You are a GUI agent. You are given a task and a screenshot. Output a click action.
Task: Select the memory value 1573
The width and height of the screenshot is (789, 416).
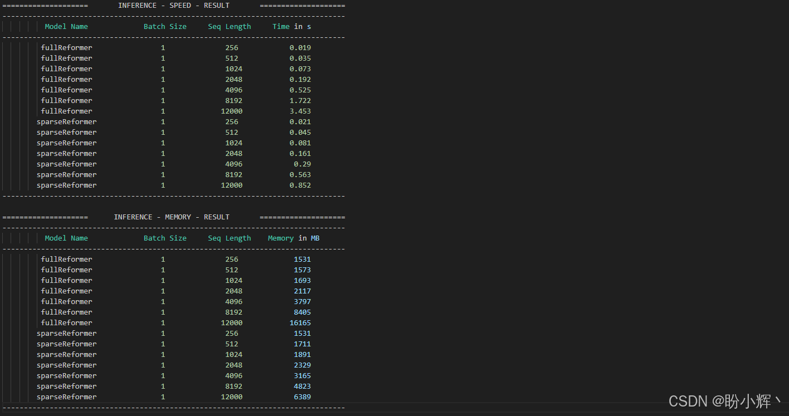(303, 270)
